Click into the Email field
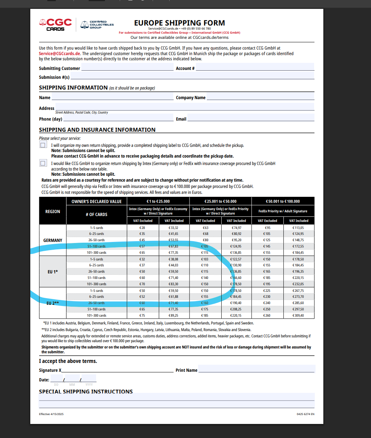This screenshot has height=438, width=371. [x=251, y=118]
